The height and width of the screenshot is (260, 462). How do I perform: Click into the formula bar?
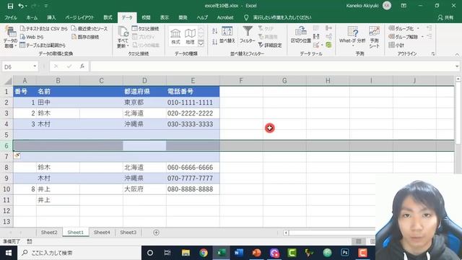click(271, 66)
